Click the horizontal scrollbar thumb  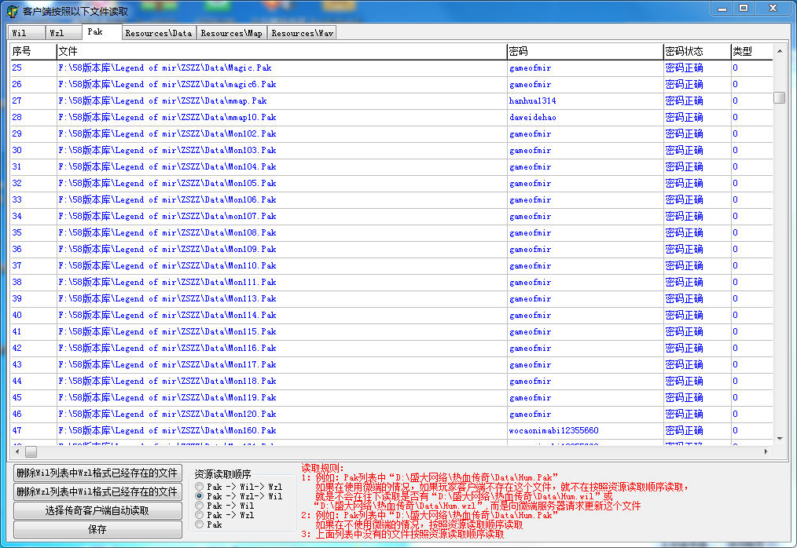click(31, 451)
